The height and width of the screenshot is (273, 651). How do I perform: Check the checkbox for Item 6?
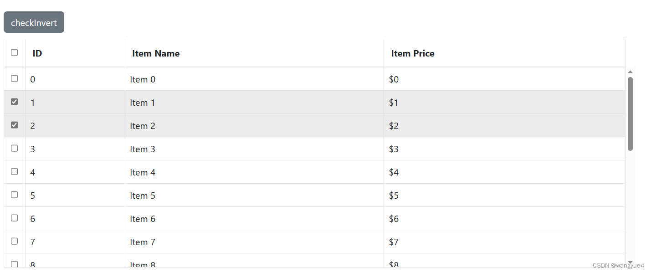click(14, 217)
